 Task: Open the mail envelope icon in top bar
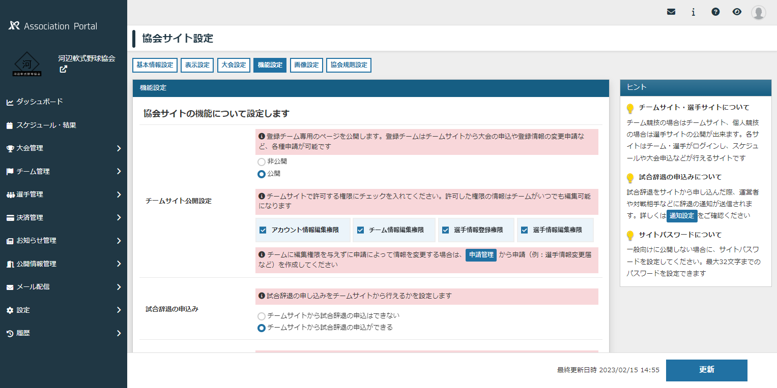coord(671,11)
